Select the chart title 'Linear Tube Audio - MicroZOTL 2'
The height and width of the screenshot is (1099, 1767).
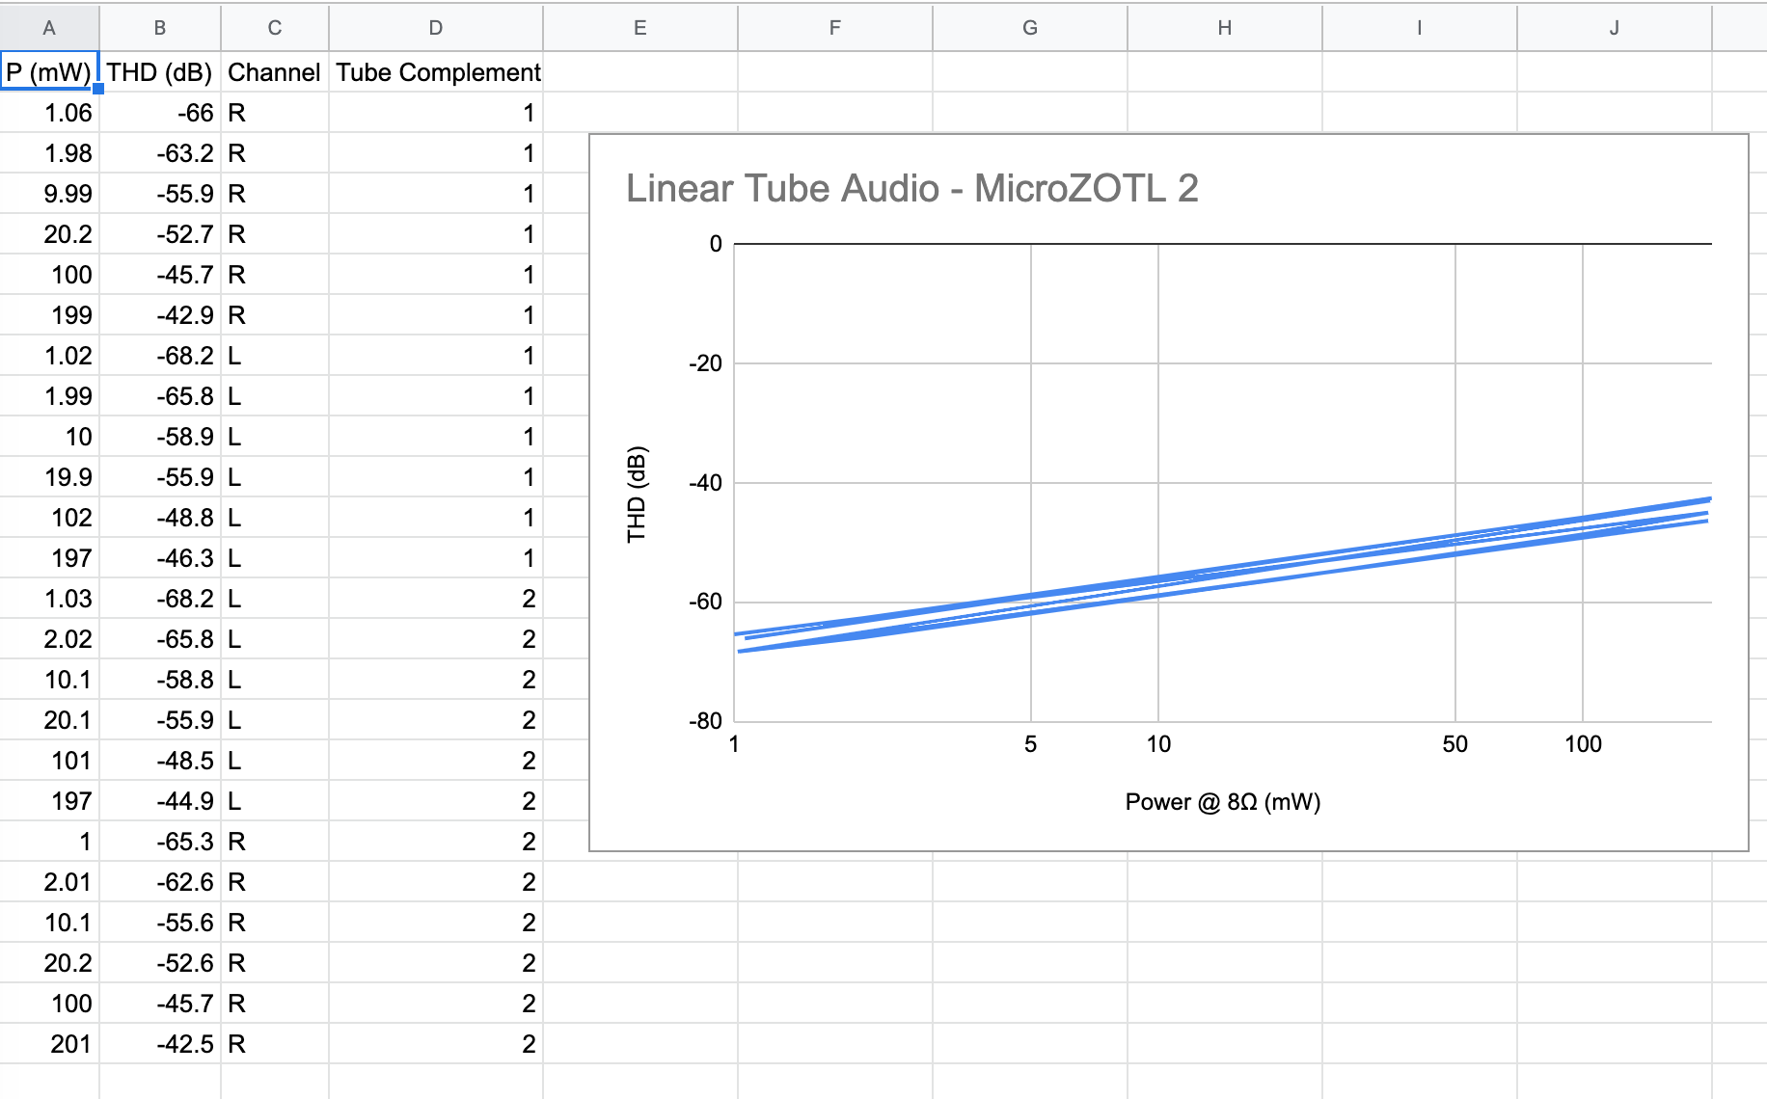pos(911,188)
